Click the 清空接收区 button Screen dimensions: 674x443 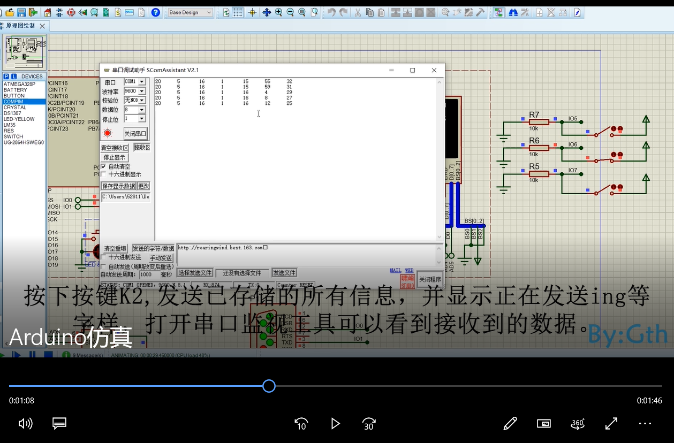pos(115,148)
